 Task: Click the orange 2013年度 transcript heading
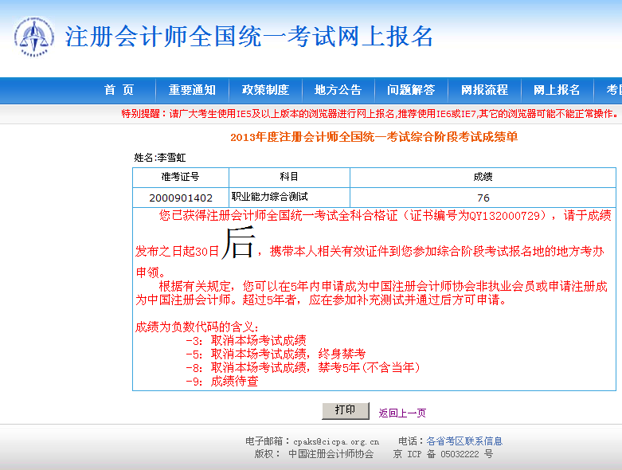[x=374, y=137]
